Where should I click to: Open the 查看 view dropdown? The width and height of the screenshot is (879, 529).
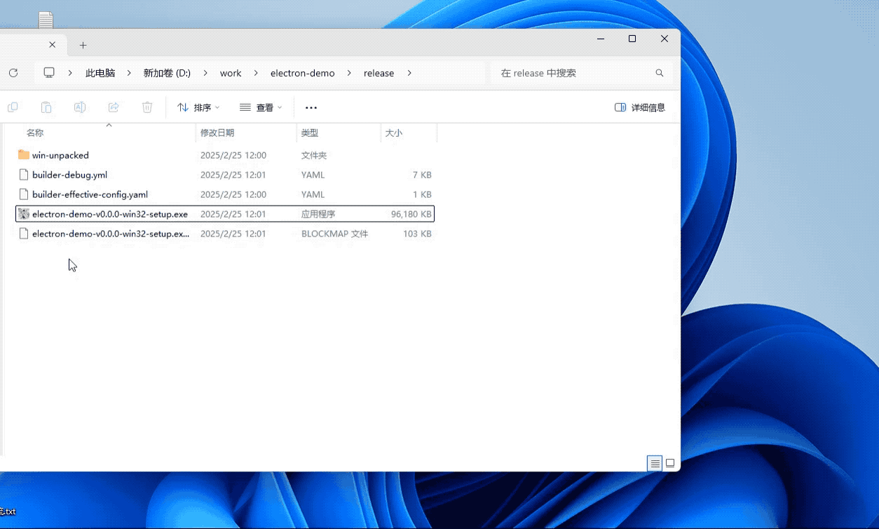click(x=261, y=107)
